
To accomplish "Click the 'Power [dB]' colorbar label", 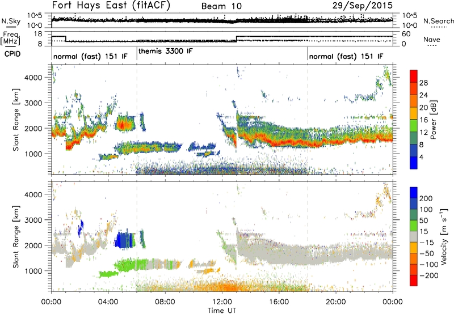I will [434, 120].
